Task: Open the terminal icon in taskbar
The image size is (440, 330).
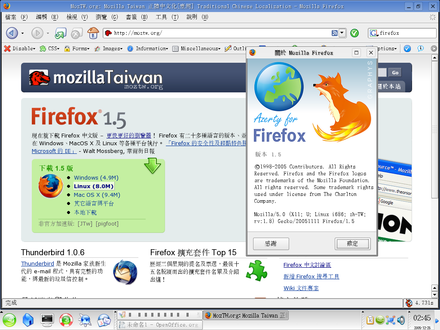Action: [47, 319]
